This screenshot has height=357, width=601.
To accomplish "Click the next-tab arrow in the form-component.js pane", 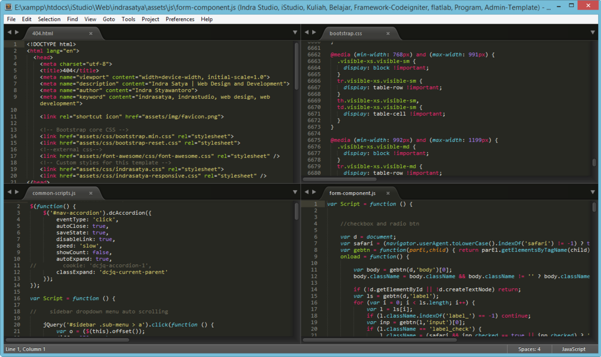I will coord(315,193).
